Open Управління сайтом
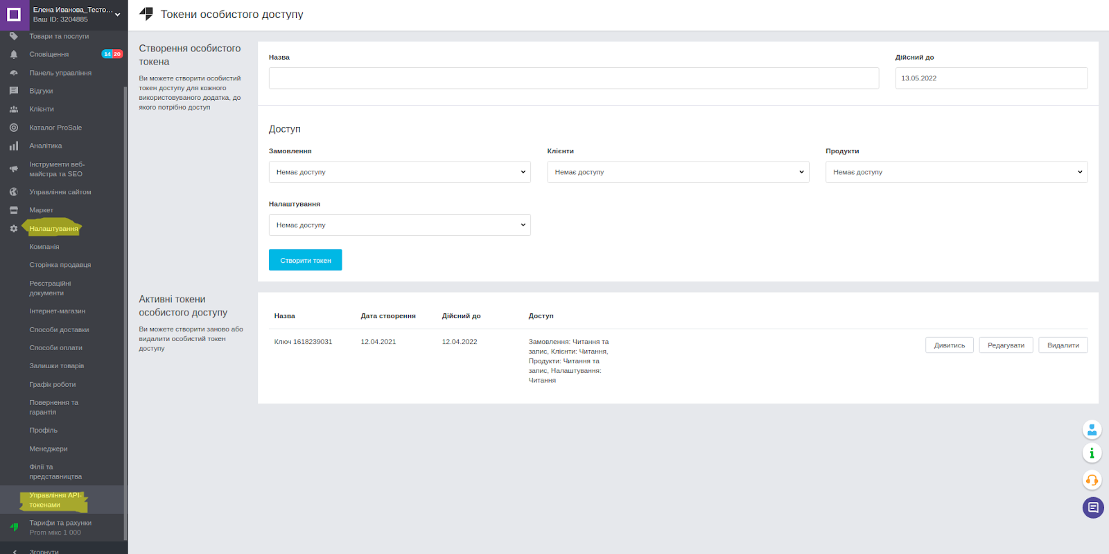 60,192
